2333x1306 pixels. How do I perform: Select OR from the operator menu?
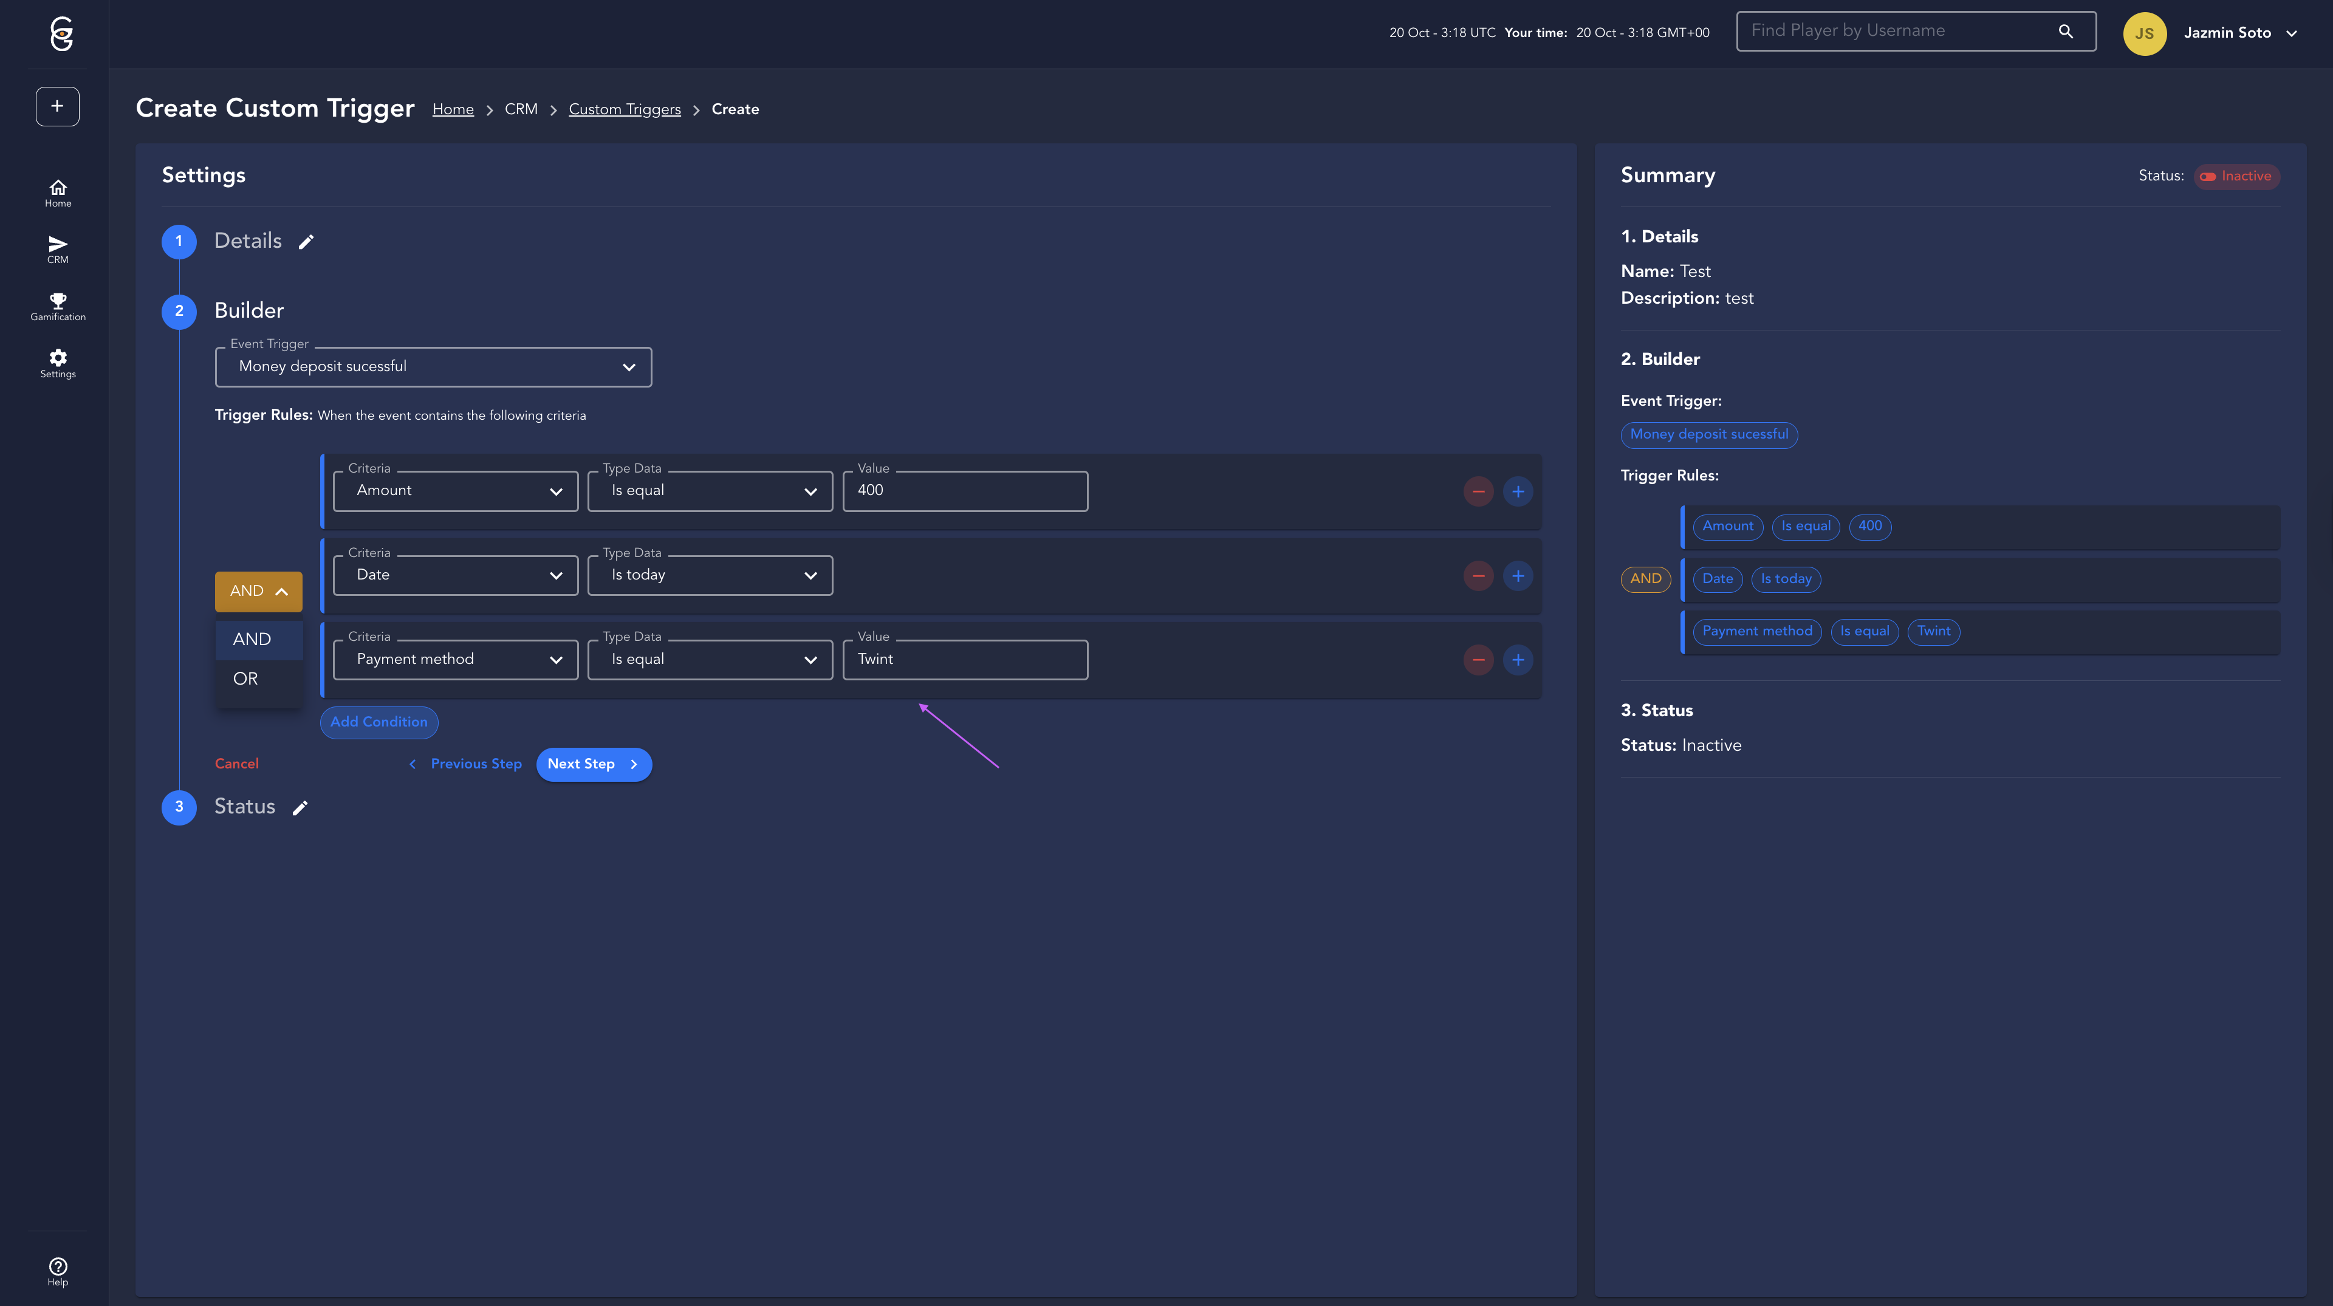pyautogui.click(x=245, y=679)
